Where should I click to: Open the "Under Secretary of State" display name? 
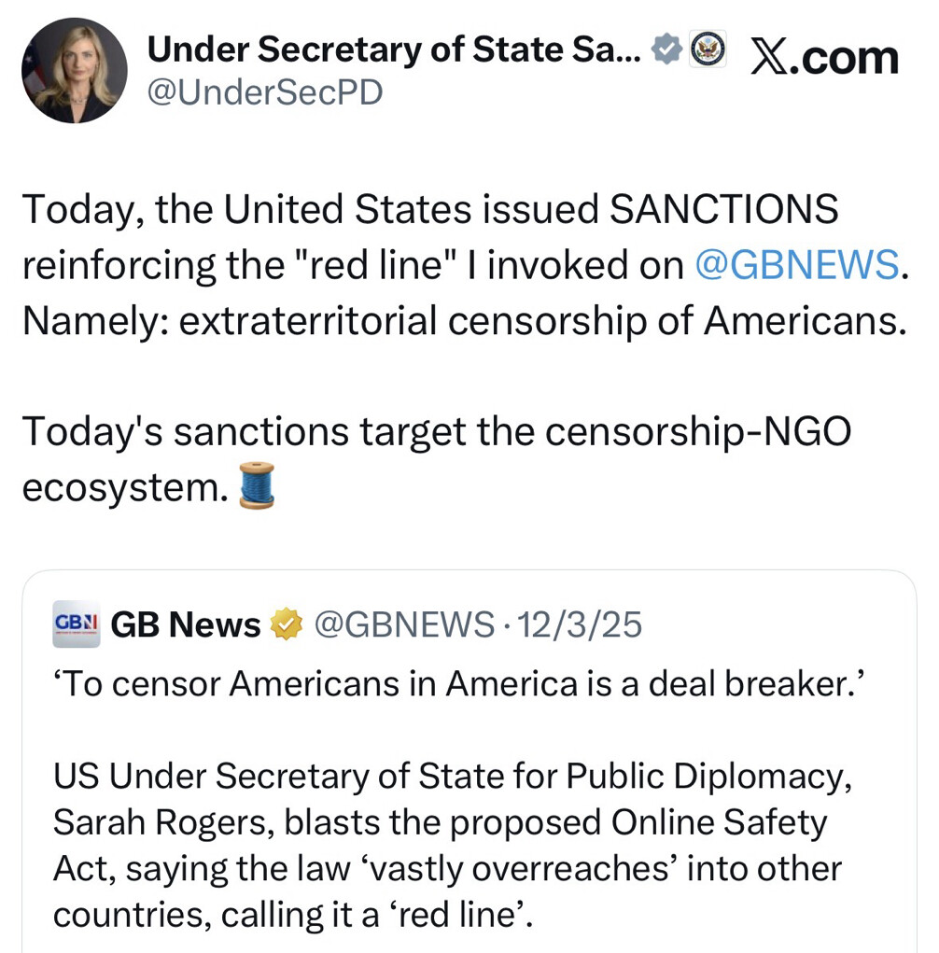pos(394,50)
